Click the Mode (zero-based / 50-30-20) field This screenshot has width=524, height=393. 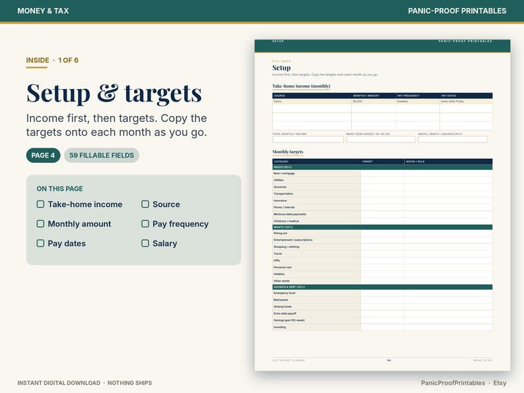(381, 139)
